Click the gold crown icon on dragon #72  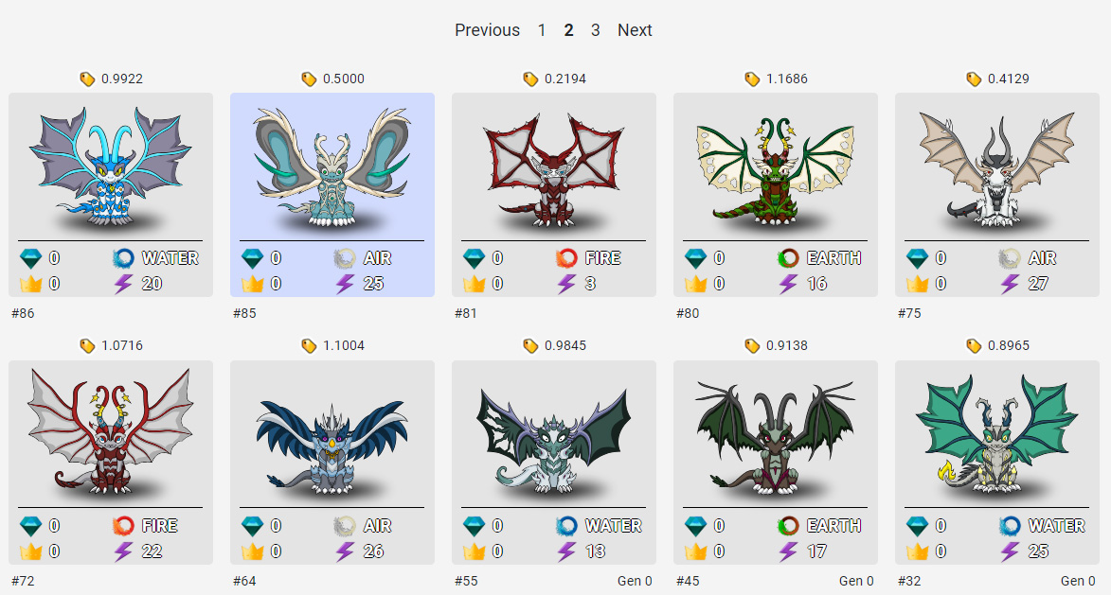[x=30, y=551]
